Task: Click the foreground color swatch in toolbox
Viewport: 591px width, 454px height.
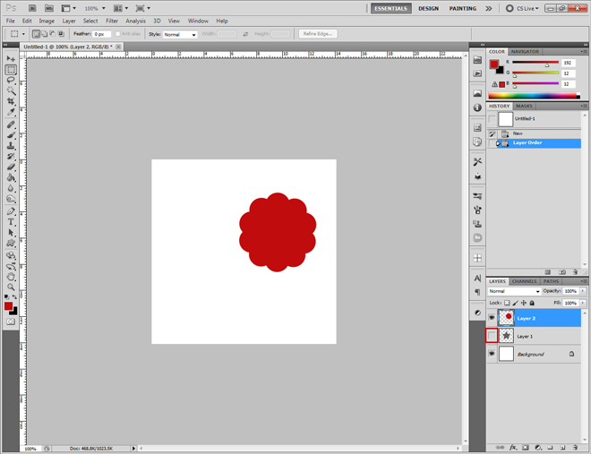Action: click(x=8, y=306)
